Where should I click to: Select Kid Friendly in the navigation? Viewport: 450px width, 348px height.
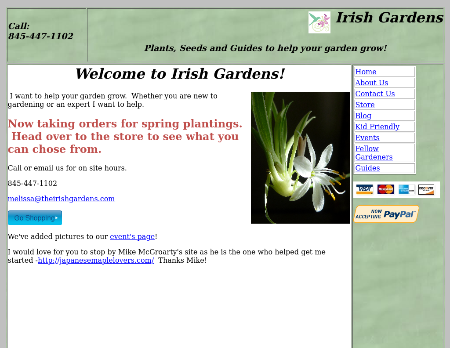click(377, 127)
